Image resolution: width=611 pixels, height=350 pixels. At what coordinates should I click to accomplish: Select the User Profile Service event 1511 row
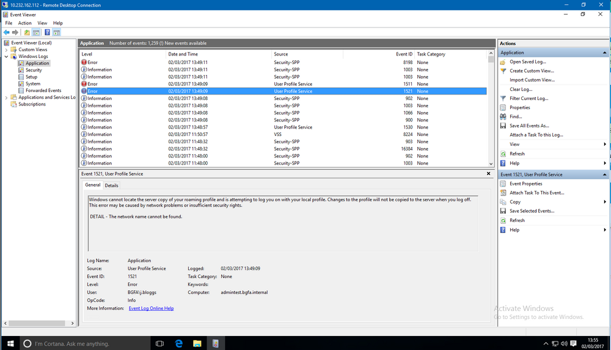point(284,84)
